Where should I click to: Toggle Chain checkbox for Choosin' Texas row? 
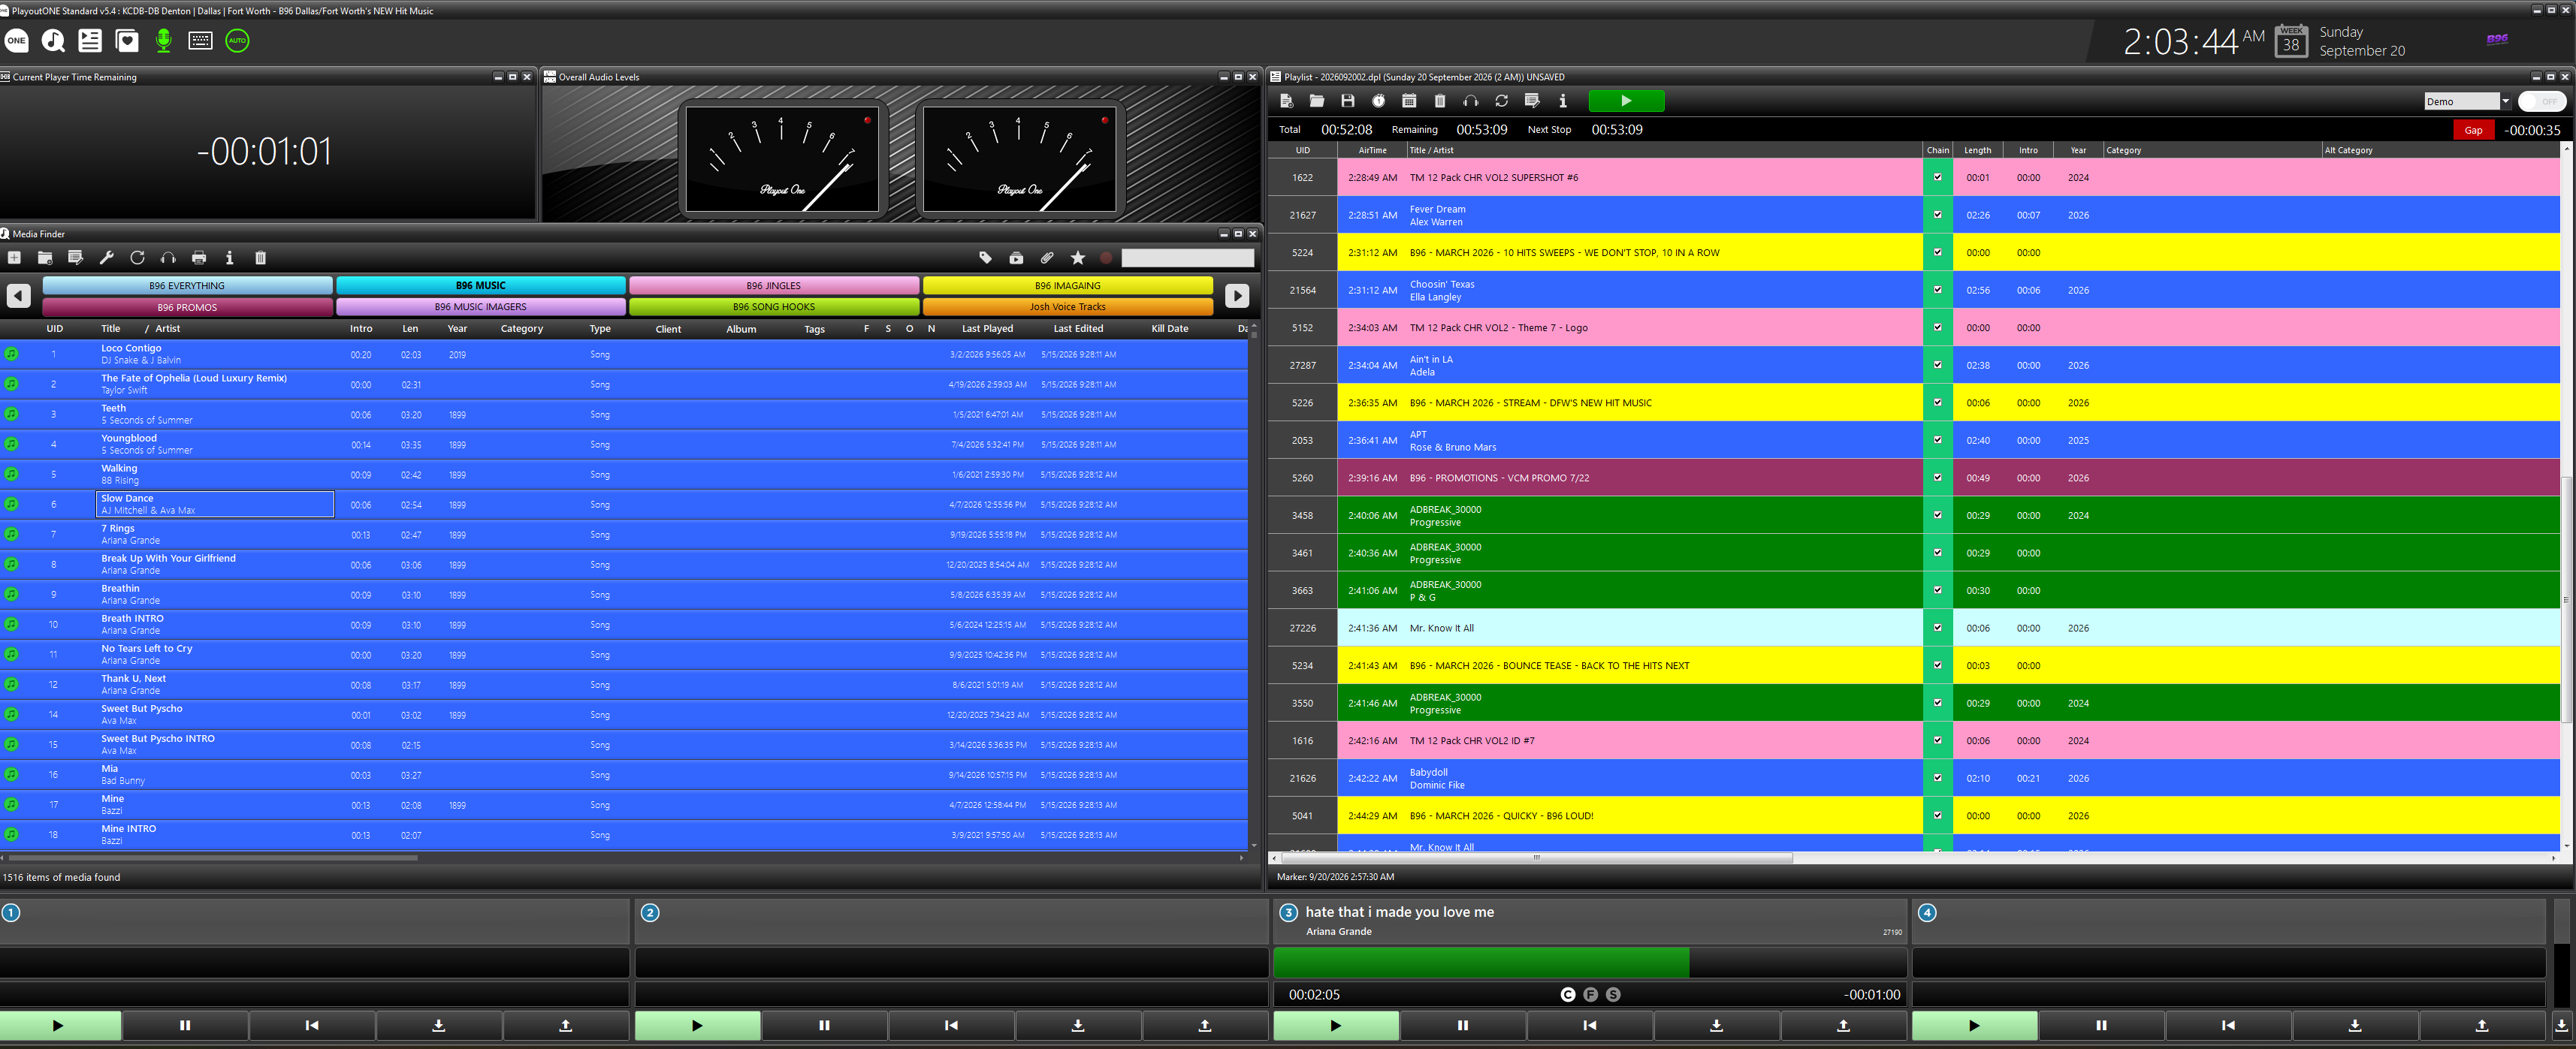point(1937,290)
